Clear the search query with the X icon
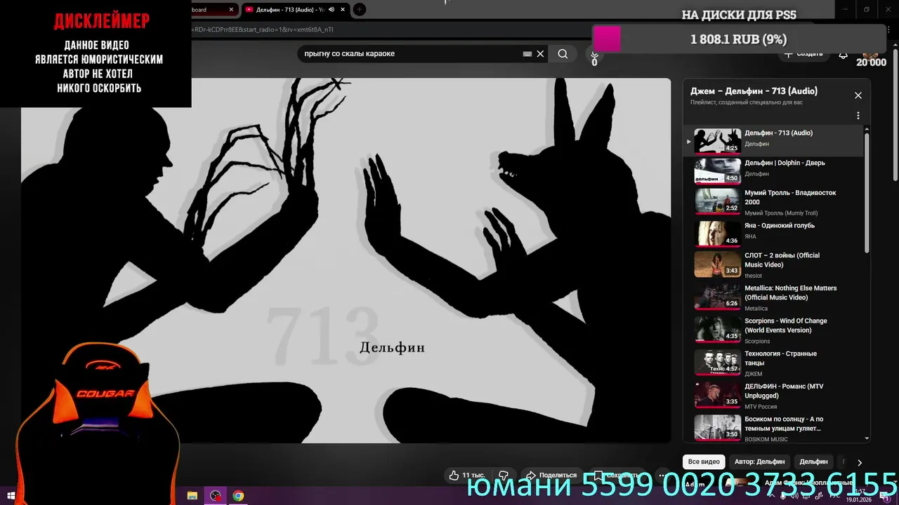The width and height of the screenshot is (899, 505). click(x=540, y=54)
